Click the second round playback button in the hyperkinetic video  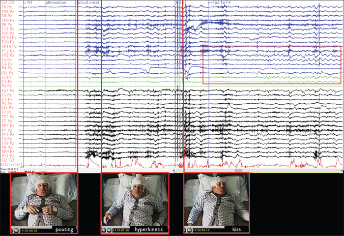[x=109, y=231]
